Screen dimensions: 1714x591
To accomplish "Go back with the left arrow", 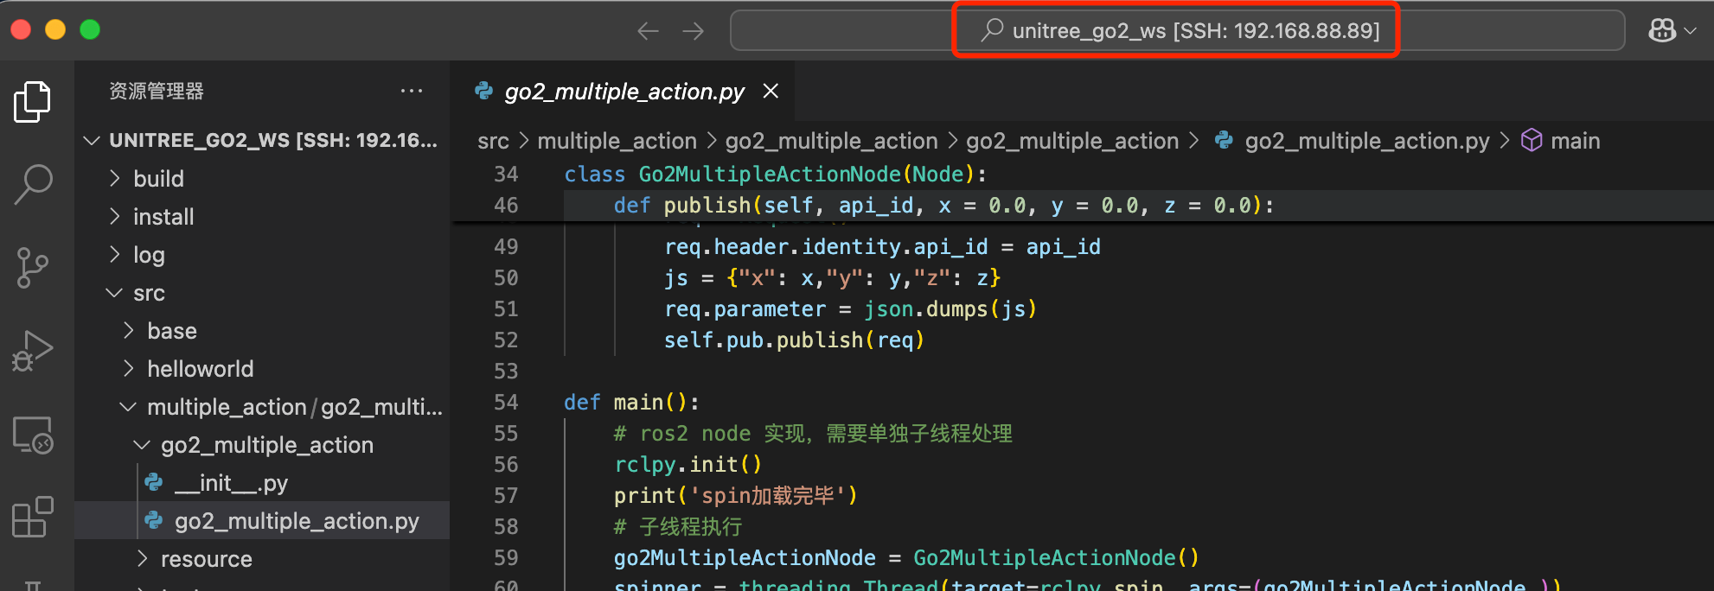I will pos(648,31).
